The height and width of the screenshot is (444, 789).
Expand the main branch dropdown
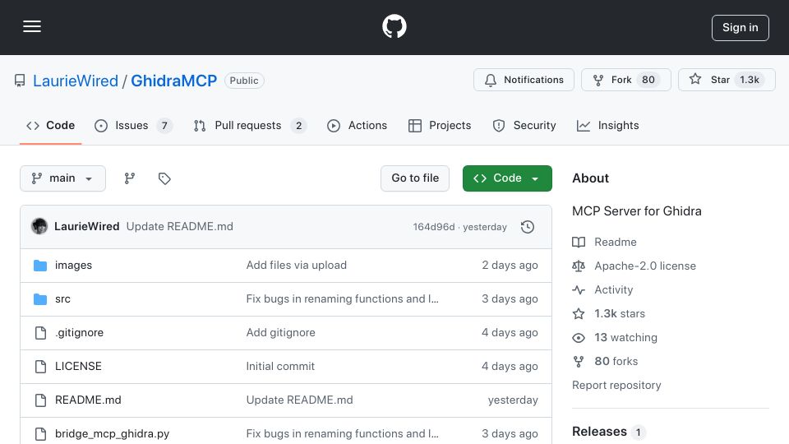tap(63, 178)
